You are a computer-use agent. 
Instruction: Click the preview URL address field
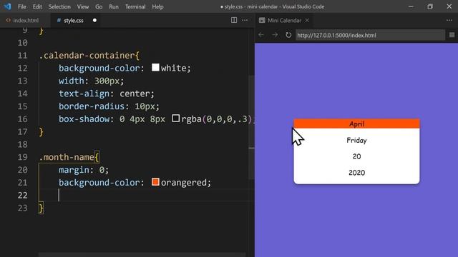click(x=370, y=35)
